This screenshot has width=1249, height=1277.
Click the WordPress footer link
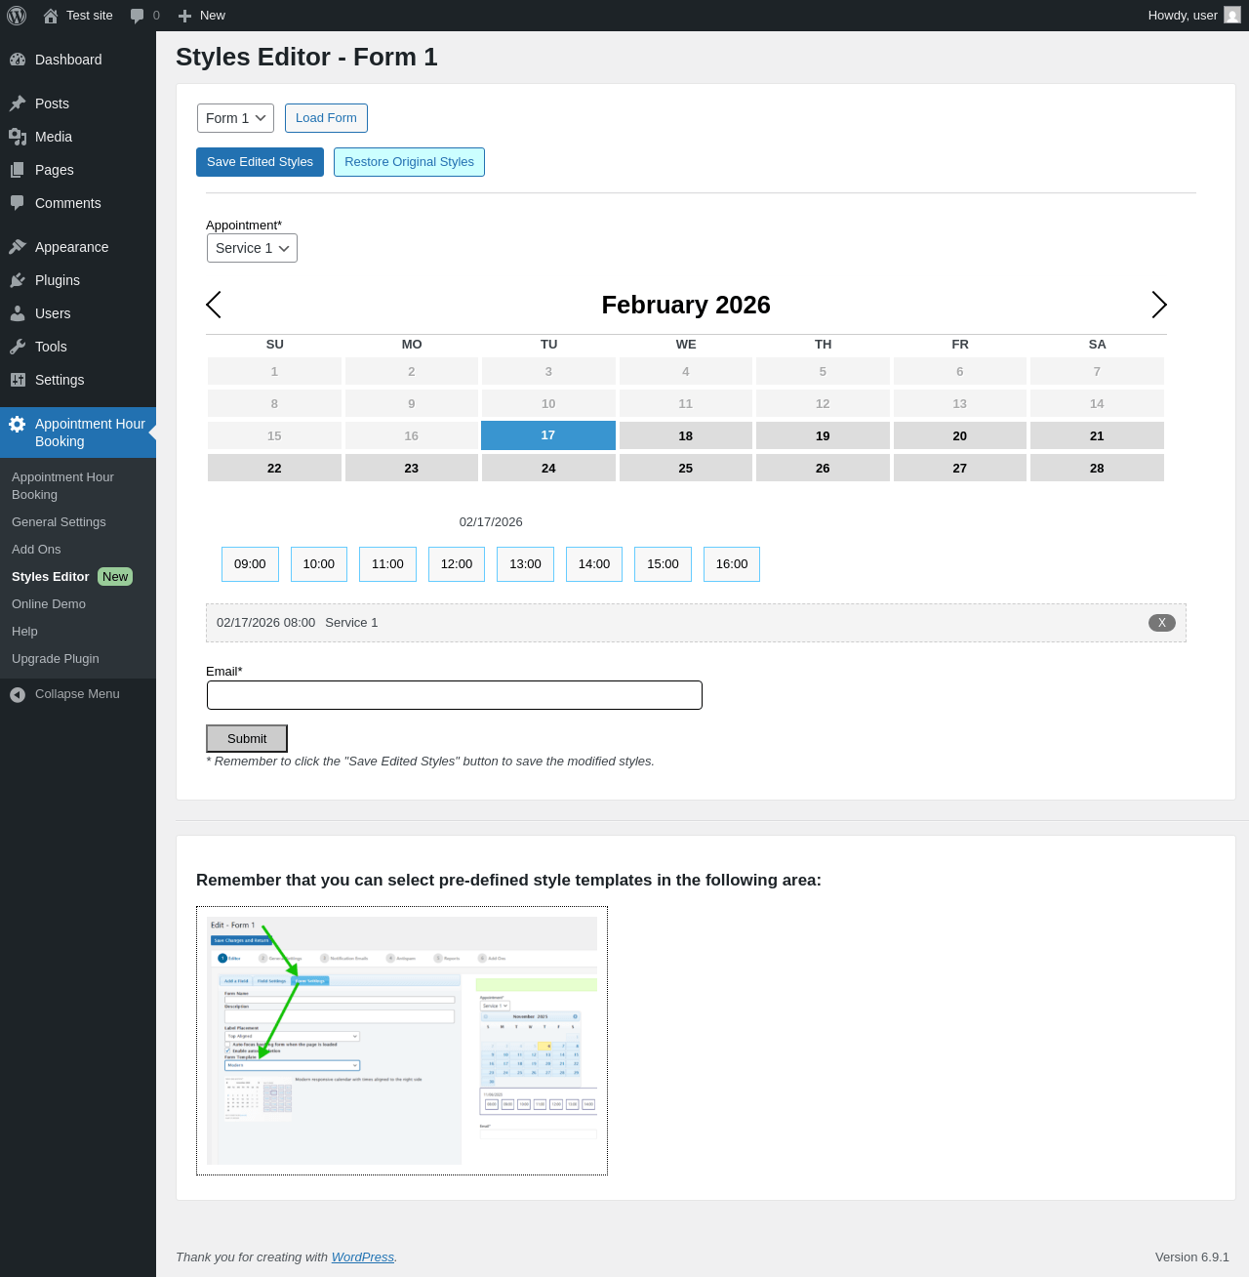click(x=363, y=1257)
